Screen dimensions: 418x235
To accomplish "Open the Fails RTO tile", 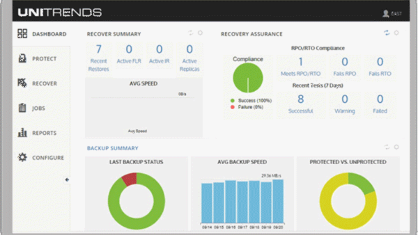I will point(380,67).
